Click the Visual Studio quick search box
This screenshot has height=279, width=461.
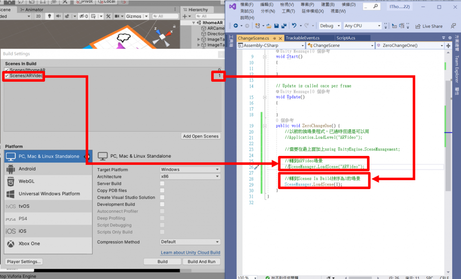click(371, 6)
